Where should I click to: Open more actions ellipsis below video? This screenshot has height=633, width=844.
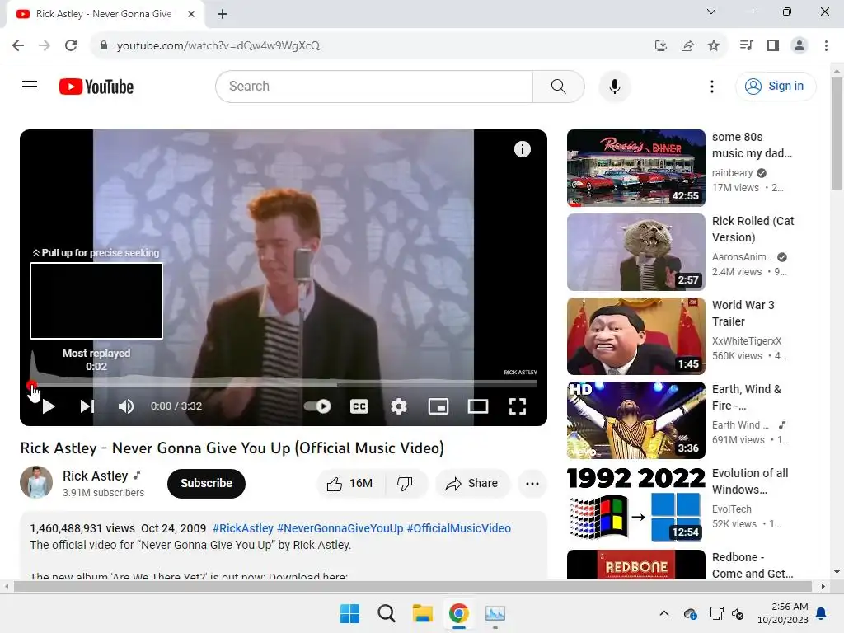point(532,483)
